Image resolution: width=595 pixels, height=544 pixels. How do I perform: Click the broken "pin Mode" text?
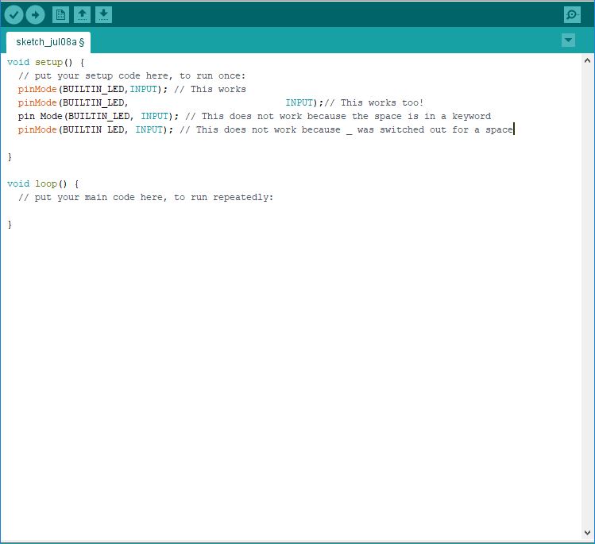click(x=37, y=116)
